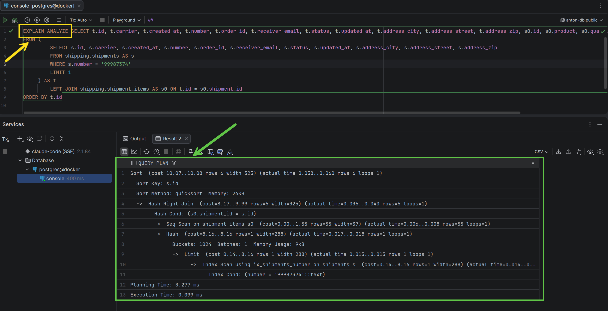Screen dimensions: 608x311
Task: Toggle table view in the result toolbar
Action: (x=124, y=152)
